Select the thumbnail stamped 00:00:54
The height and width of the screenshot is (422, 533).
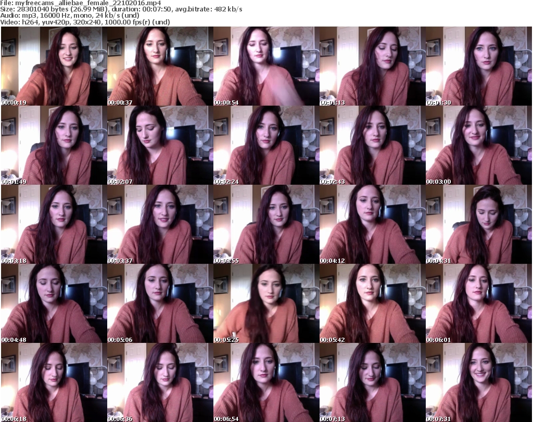click(x=266, y=66)
